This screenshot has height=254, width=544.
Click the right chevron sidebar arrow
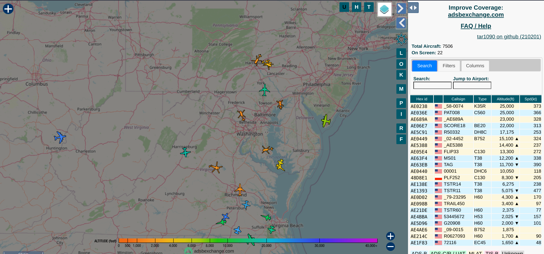click(401, 8)
